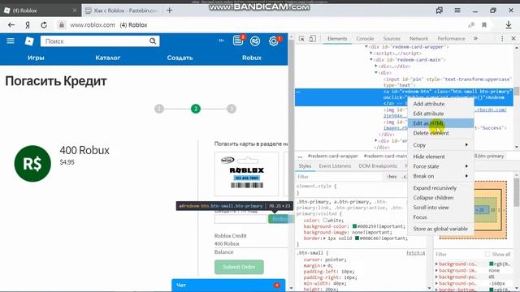520x292 pixels.
Task: Expand background-color computed property
Action: click(x=437, y=264)
